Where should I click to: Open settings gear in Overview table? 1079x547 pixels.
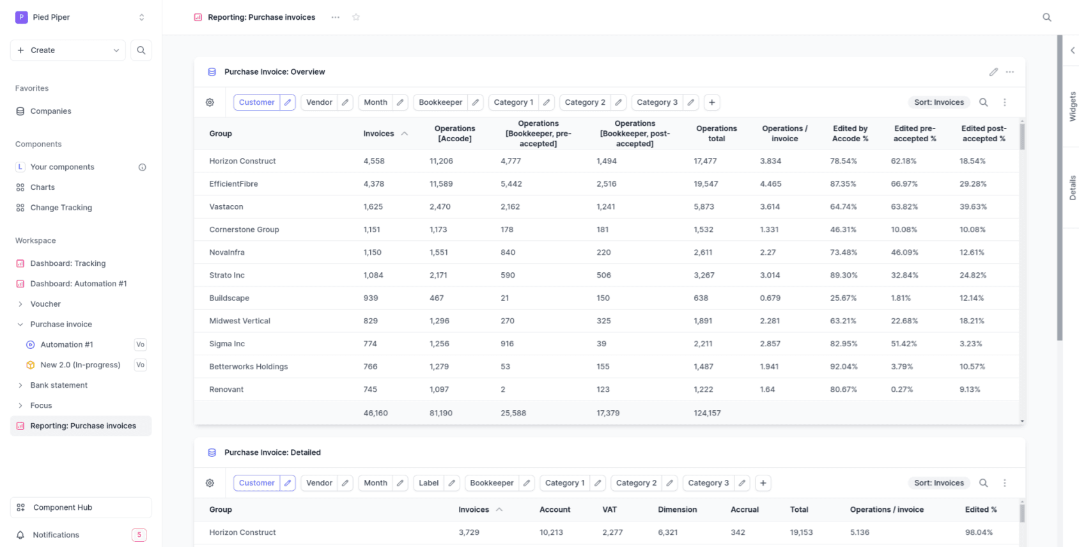pyautogui.click(x=210, y=102)
